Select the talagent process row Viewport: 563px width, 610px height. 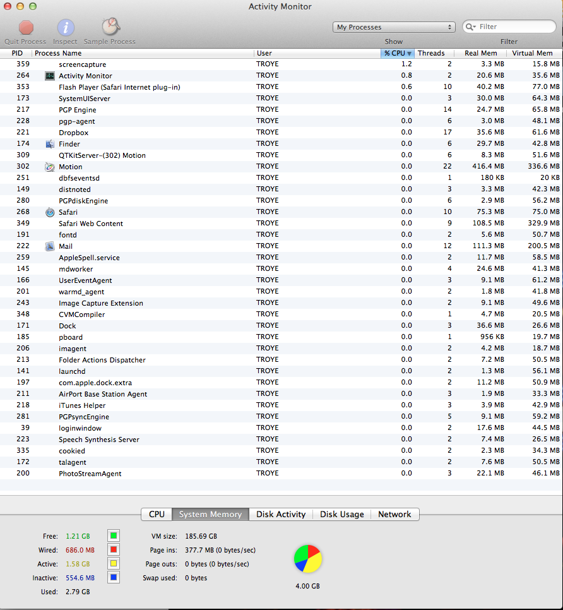281,462
